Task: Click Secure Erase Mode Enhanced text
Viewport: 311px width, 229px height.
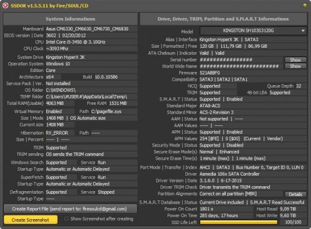Action: [x=230, y=152]
